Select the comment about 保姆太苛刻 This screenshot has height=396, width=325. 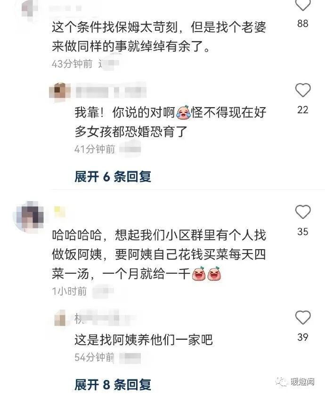point(159,37)
